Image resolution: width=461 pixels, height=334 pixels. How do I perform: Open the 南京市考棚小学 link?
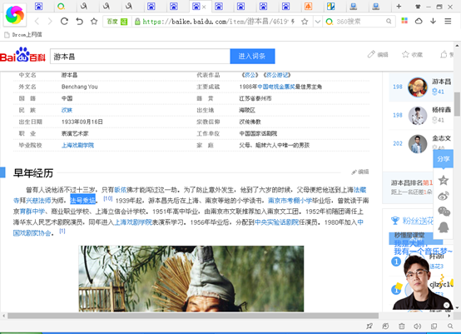click(290, 201)
